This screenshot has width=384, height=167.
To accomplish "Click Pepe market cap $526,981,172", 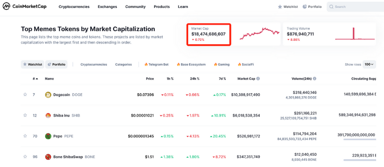I will 248,136.
